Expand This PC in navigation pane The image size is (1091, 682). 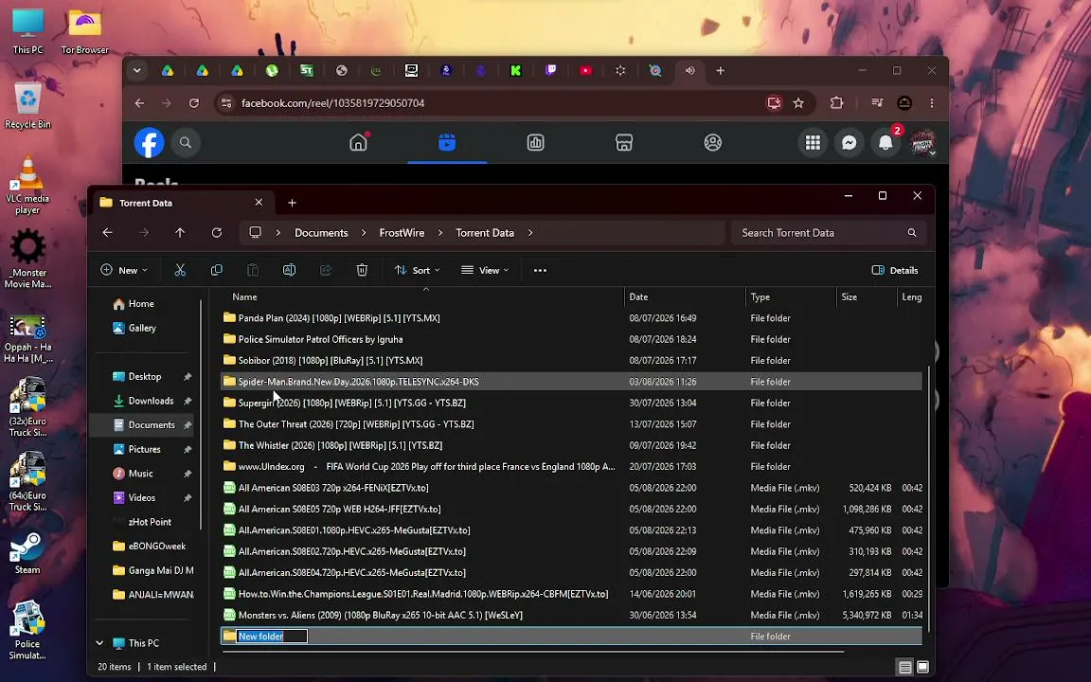click(99, 643)
